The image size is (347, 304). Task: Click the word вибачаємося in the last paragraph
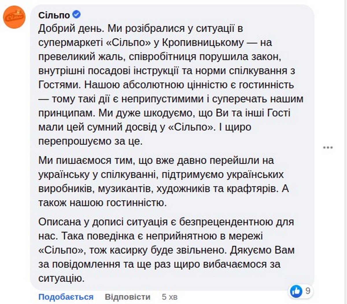[x=236, y=264]
